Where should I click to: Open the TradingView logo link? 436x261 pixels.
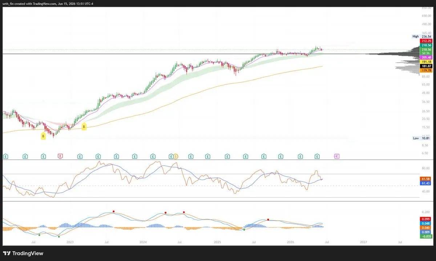[24, 253]
